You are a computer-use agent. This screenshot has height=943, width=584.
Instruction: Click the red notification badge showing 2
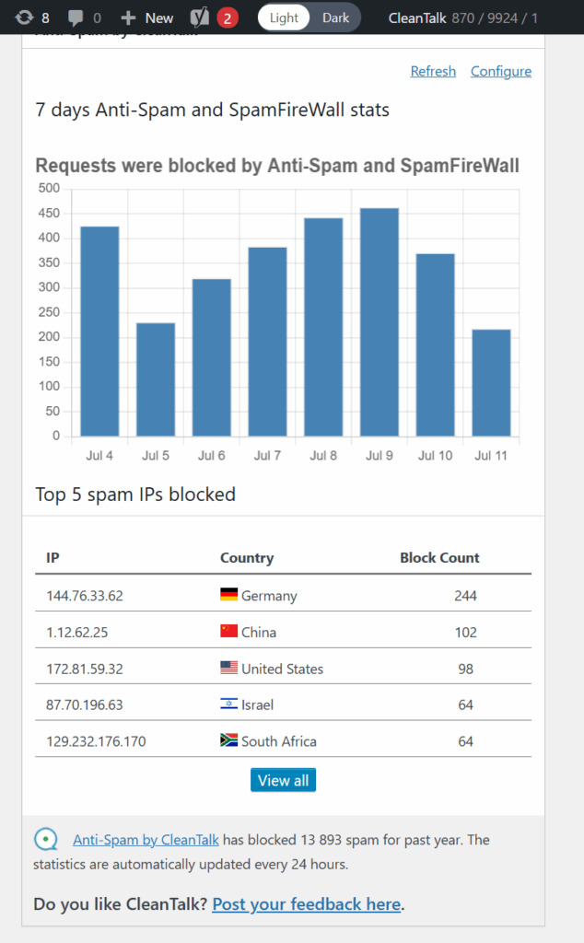coord(227,17)
